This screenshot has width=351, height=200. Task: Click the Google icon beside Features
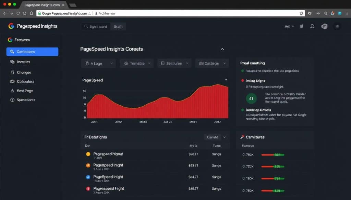[x=10, y=40]
